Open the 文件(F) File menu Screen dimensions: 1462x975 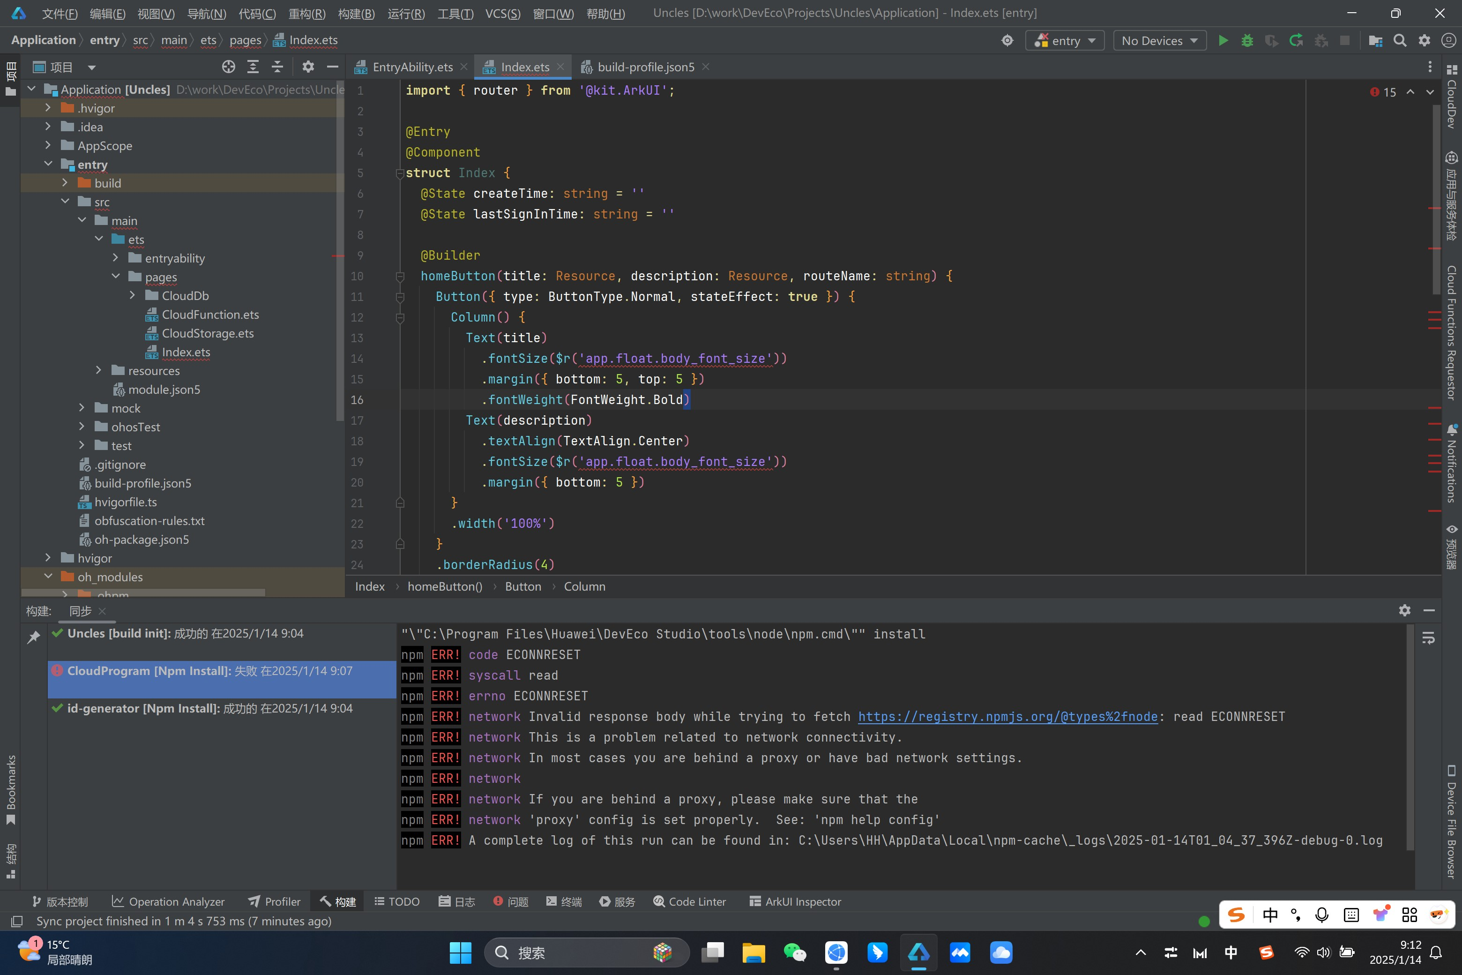tap(60, 13)
